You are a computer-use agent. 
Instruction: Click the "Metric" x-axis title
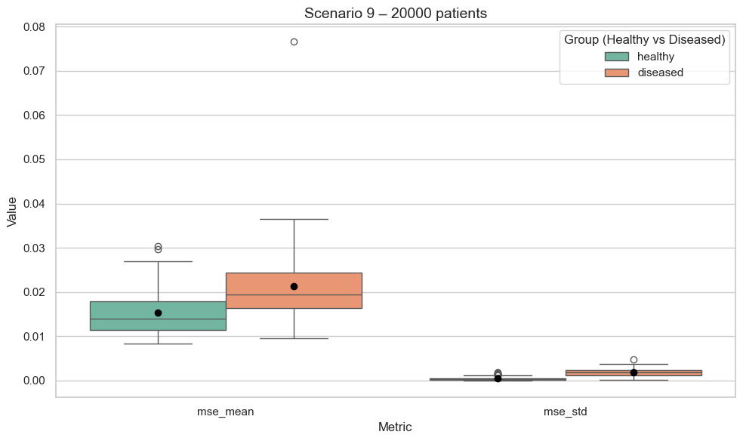[x=395, y=427]
